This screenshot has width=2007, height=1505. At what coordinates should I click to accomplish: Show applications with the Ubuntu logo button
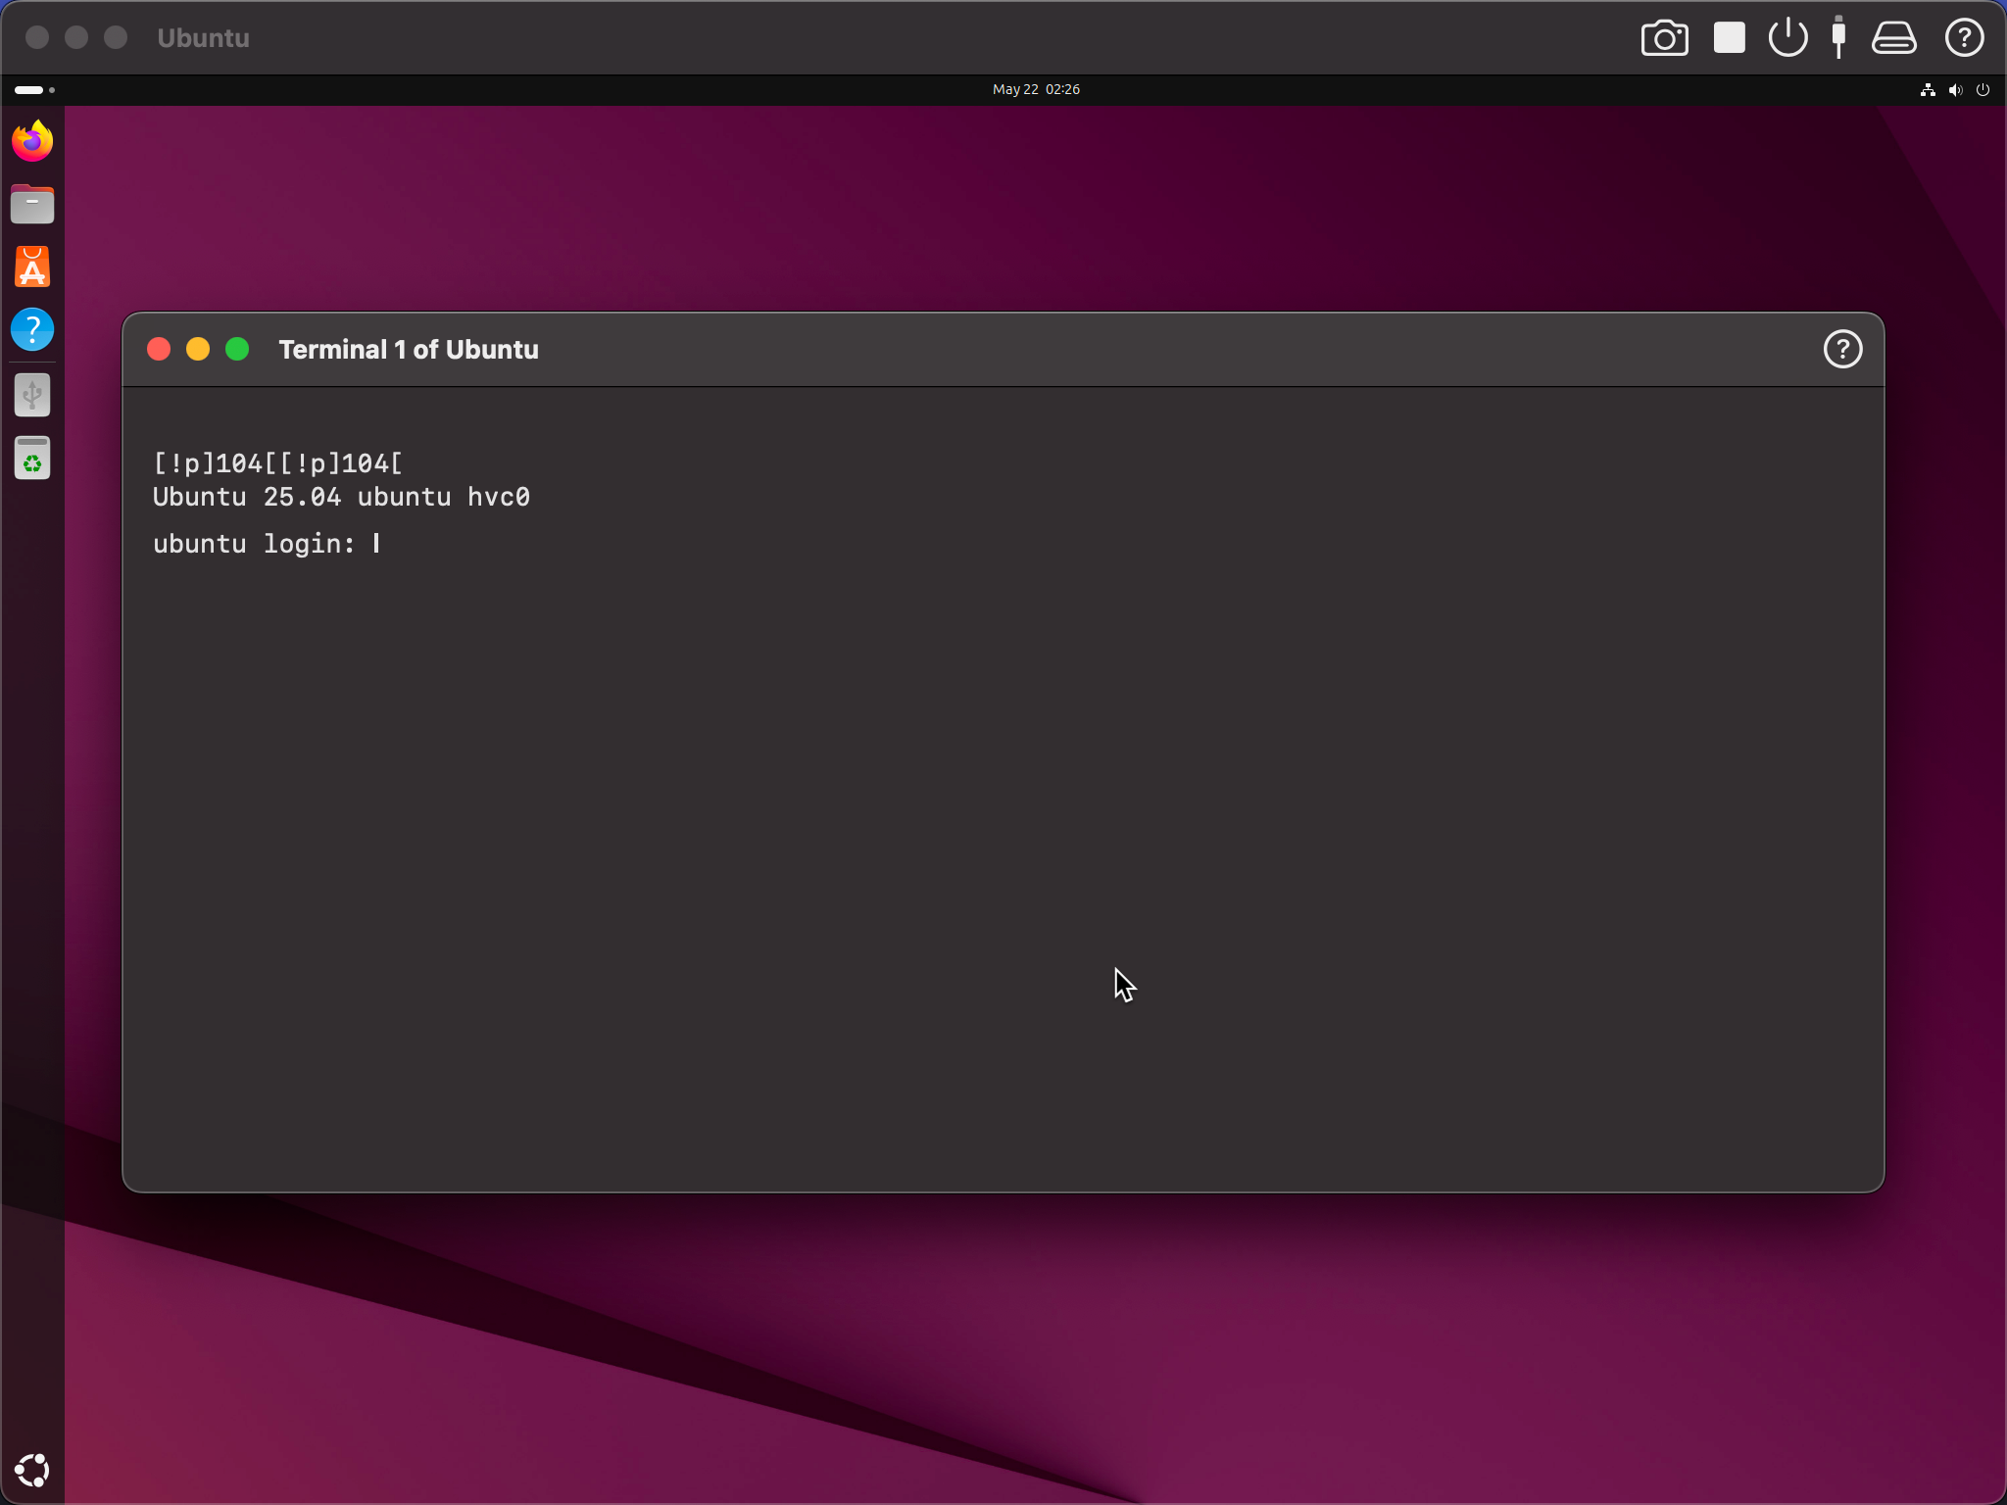coord(32,1469)
